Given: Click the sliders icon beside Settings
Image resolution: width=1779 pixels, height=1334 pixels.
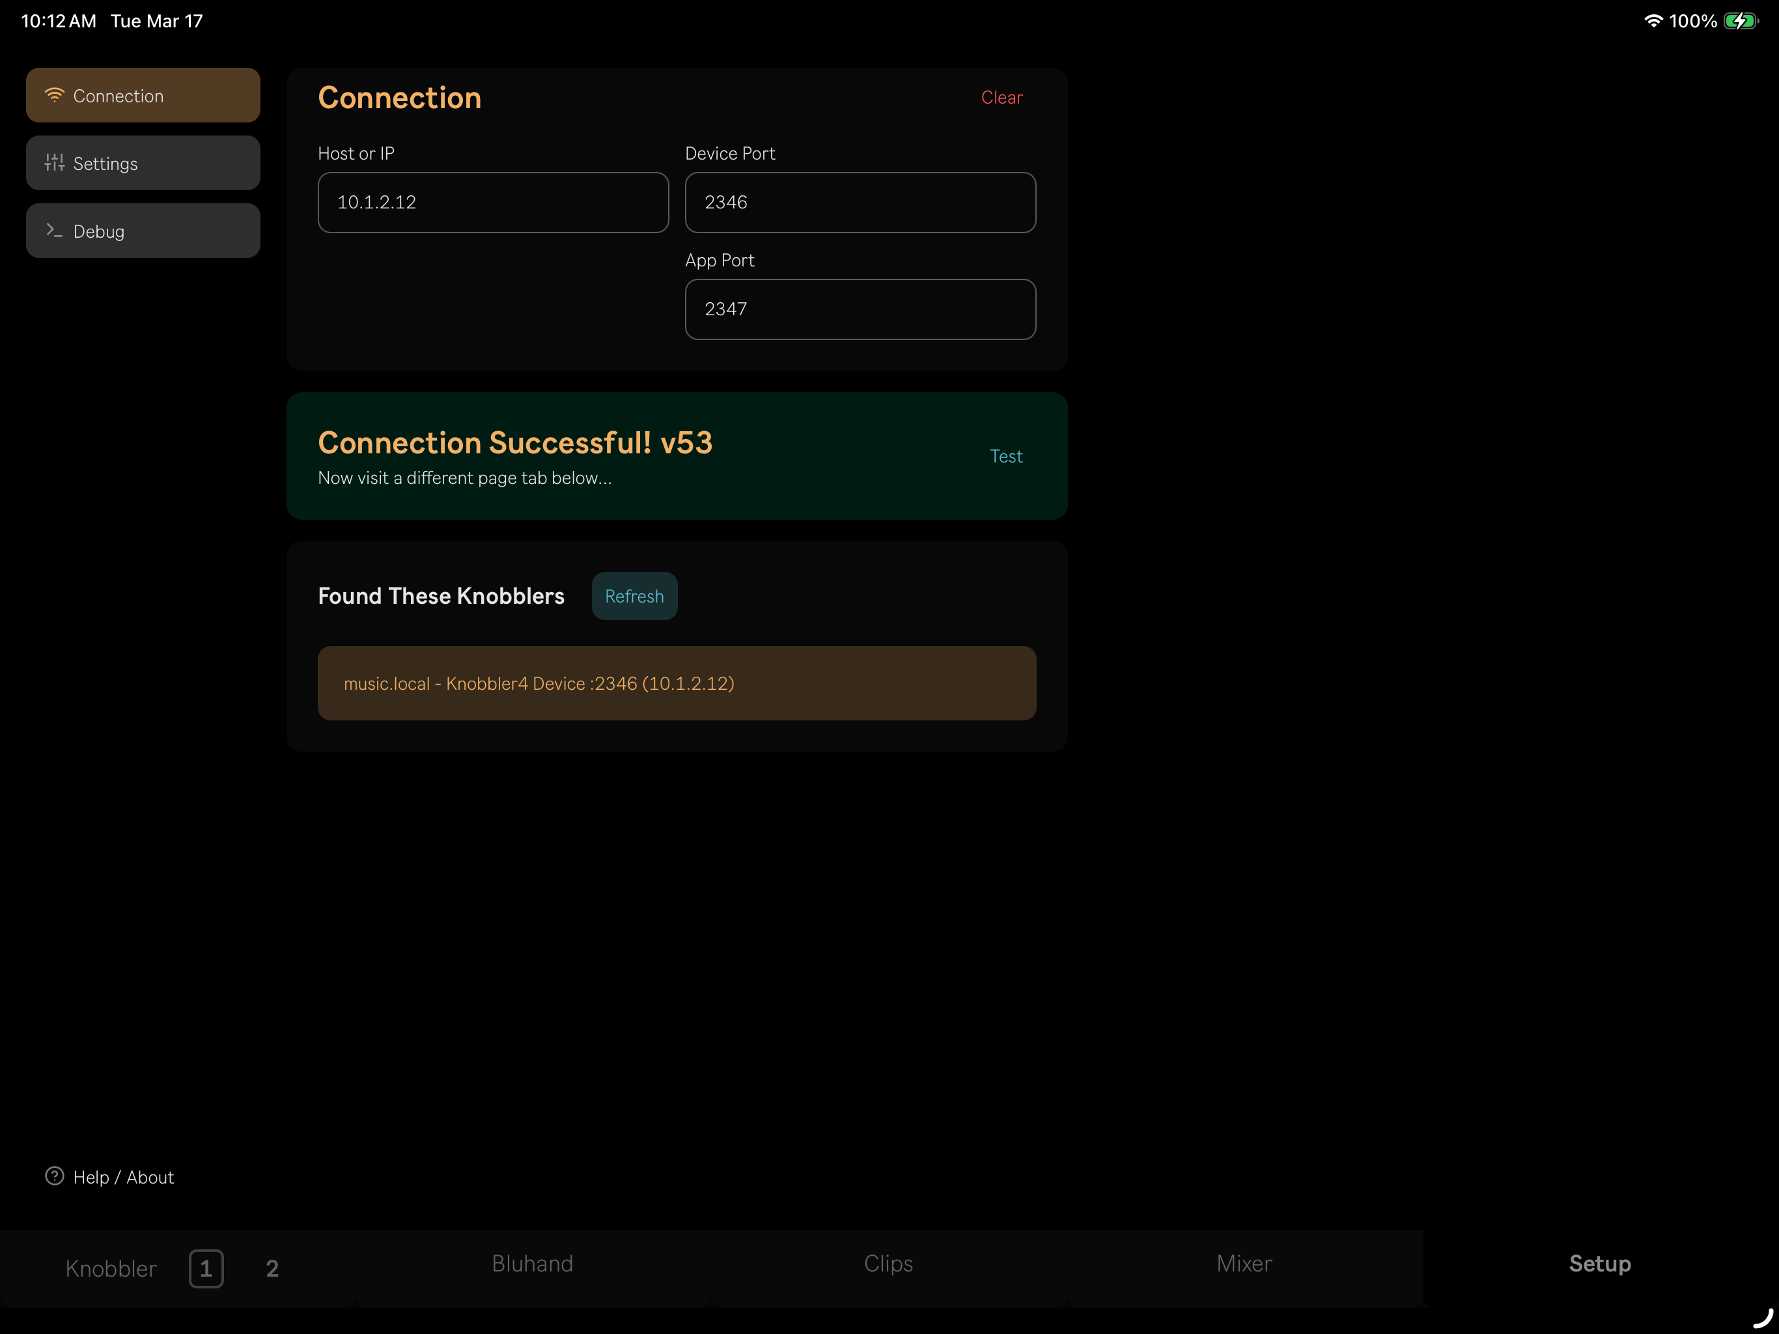Looking at the screenshot, I should 54,163.
